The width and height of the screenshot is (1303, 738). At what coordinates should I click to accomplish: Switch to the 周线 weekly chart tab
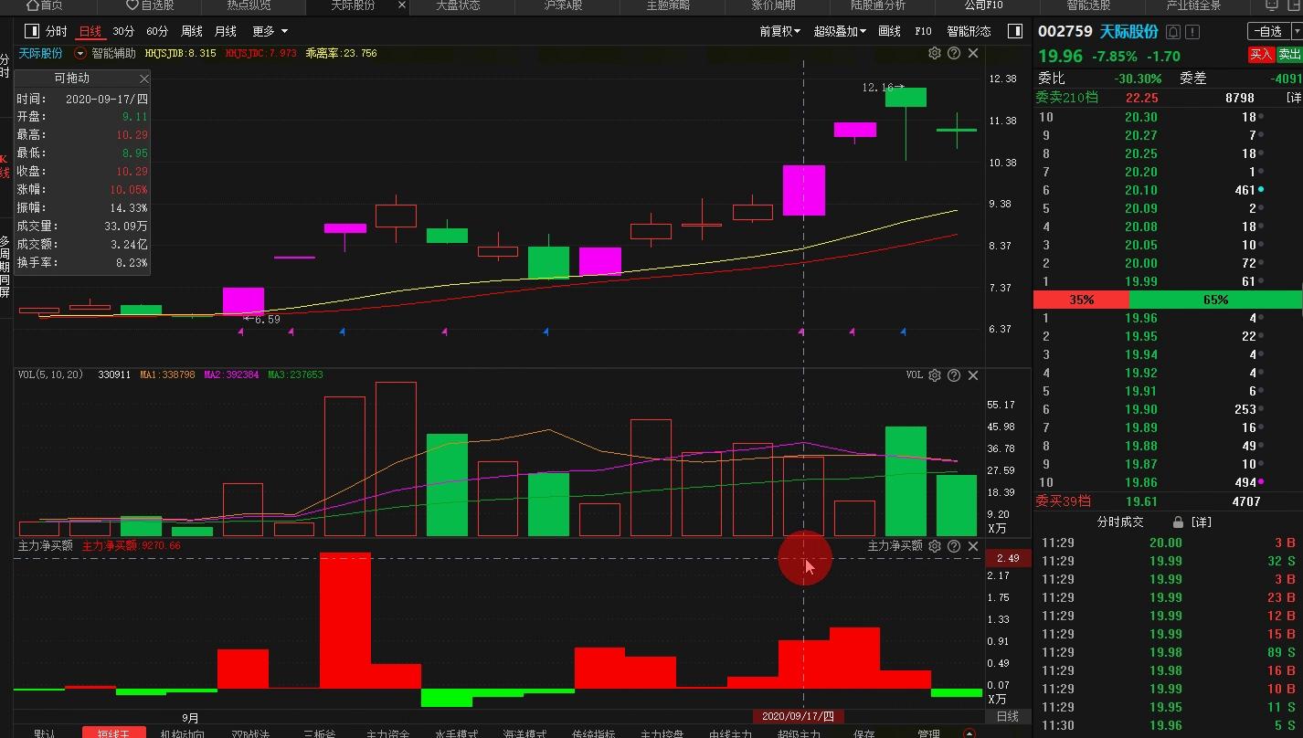tap(192, 31)
